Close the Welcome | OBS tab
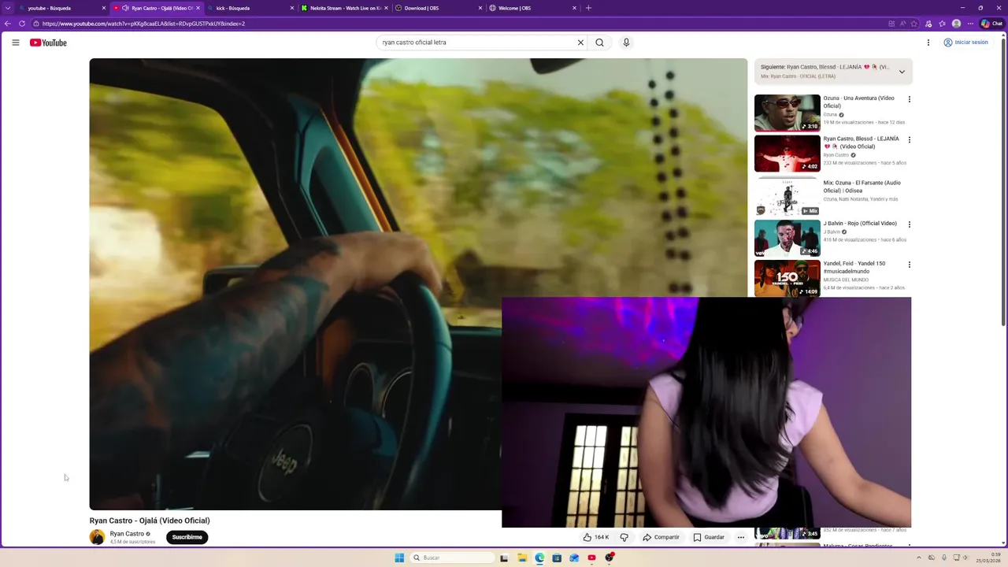 [x=574, y=8]
